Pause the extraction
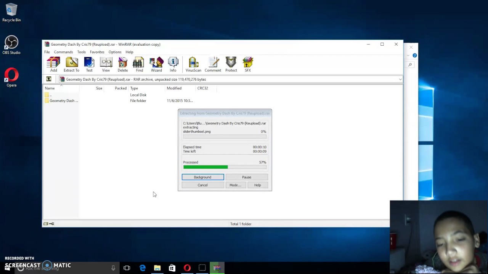Screen dimensions: 488x274 pos(247,177)
